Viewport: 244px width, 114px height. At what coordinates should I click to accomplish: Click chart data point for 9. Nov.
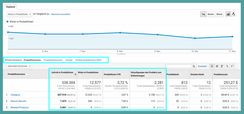(157, 35)
